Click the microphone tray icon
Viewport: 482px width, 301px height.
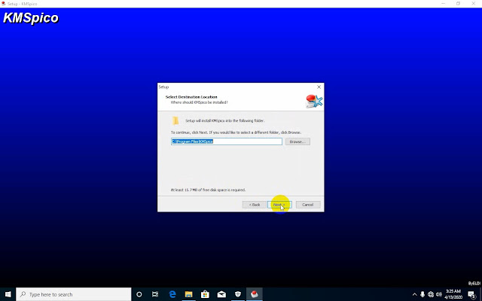(x=423, y=294)
